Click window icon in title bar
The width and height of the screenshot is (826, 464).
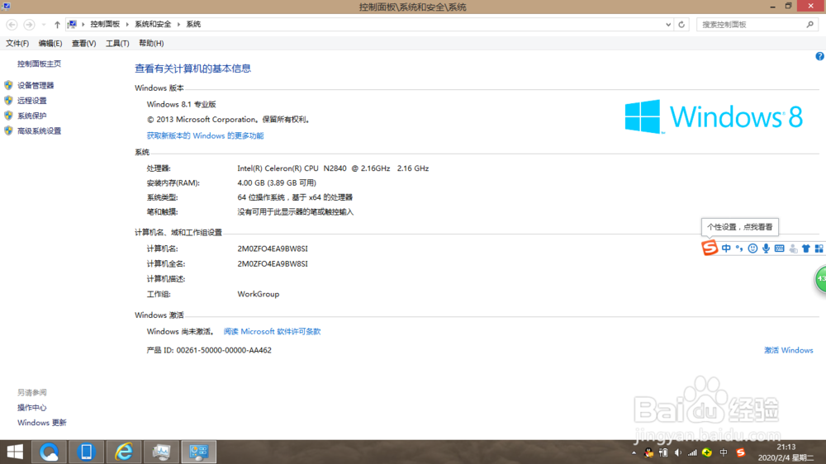click(x=7, y=7)
